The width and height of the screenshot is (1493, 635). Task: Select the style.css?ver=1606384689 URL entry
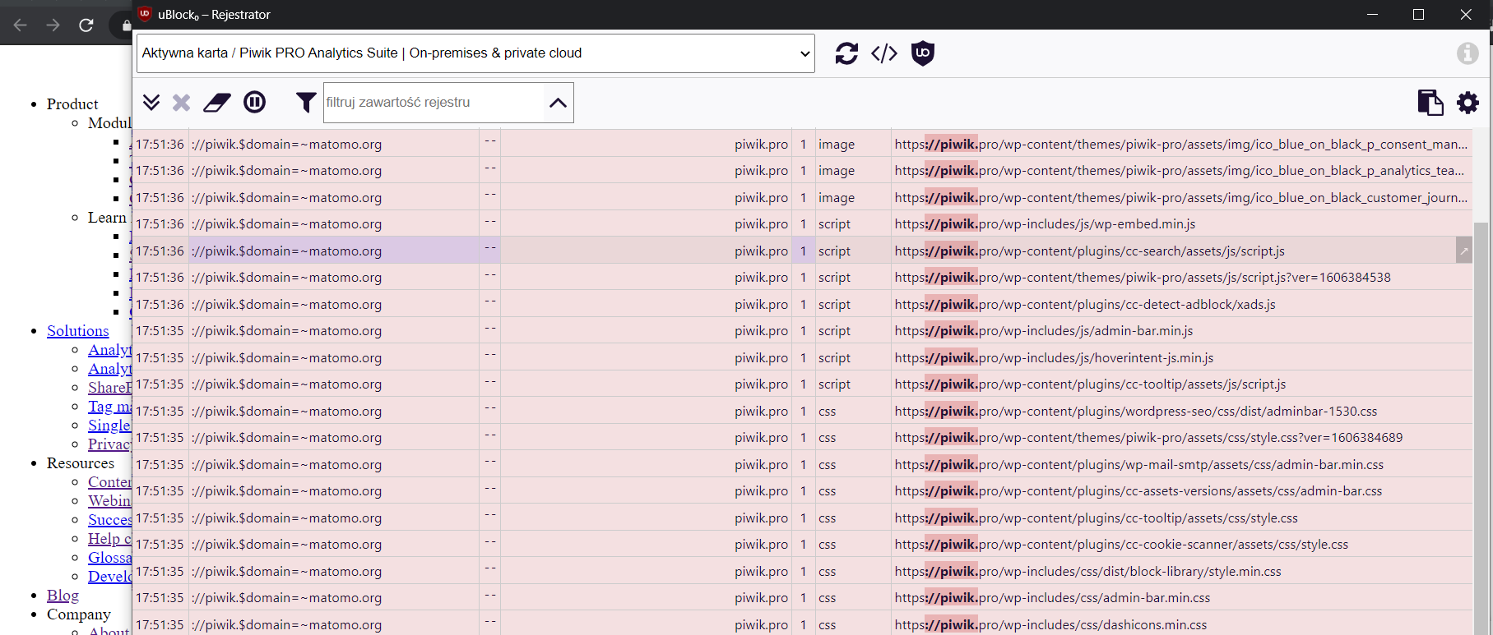pyautogui.click(x=1148, y=438)
